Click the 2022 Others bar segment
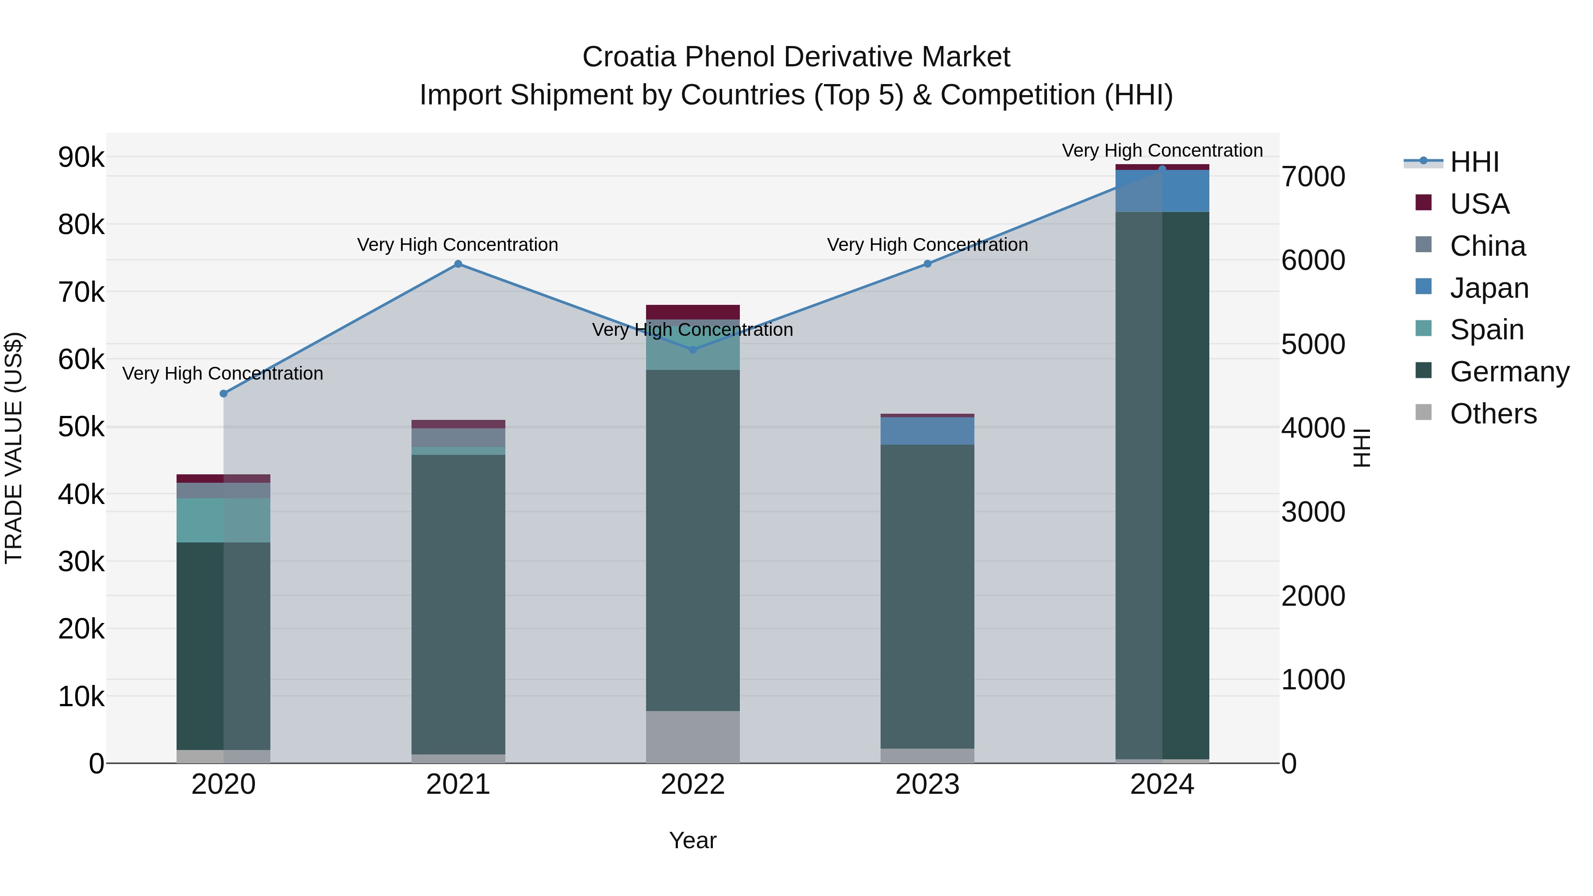This screenshot has height=896, width=1593. click(x=693, y=737)
